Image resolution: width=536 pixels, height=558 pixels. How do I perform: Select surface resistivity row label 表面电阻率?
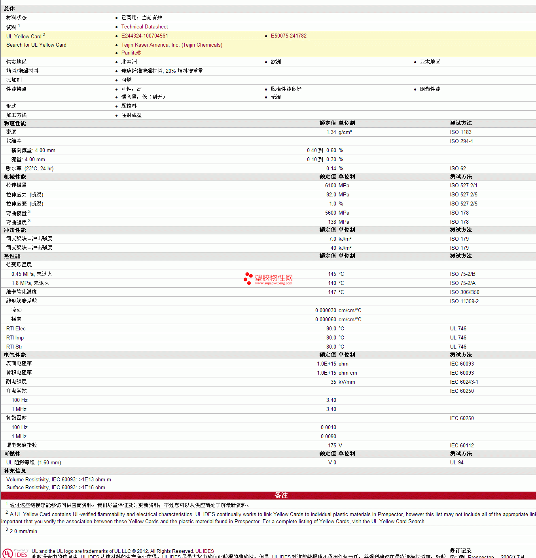pos(19,364)
